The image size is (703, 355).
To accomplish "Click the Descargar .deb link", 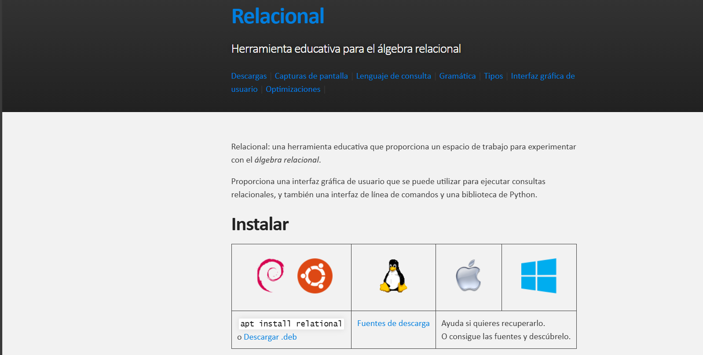I will click(270, 337).
